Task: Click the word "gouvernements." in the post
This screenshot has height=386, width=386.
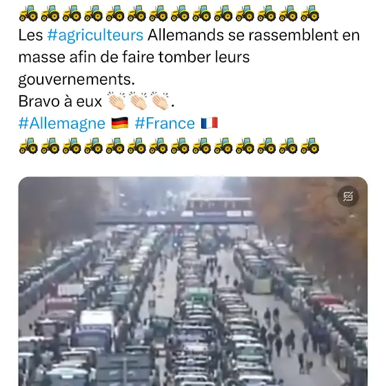Action: coord(77,80)
